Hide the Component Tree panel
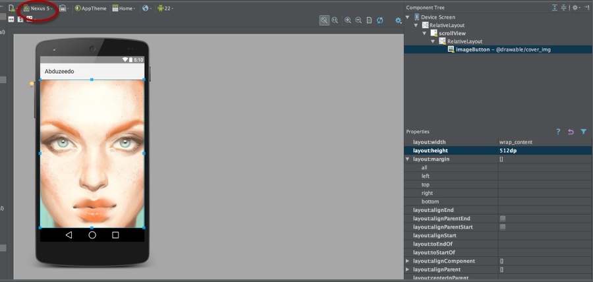The image size is (593, 282). 586,7
